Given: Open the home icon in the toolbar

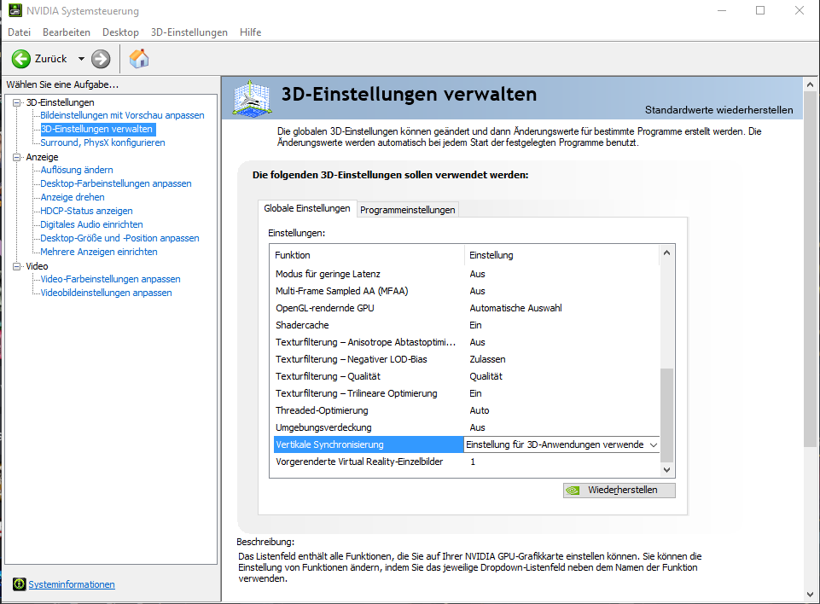Looking at the screenshot, I should click(x=139, y=59).
